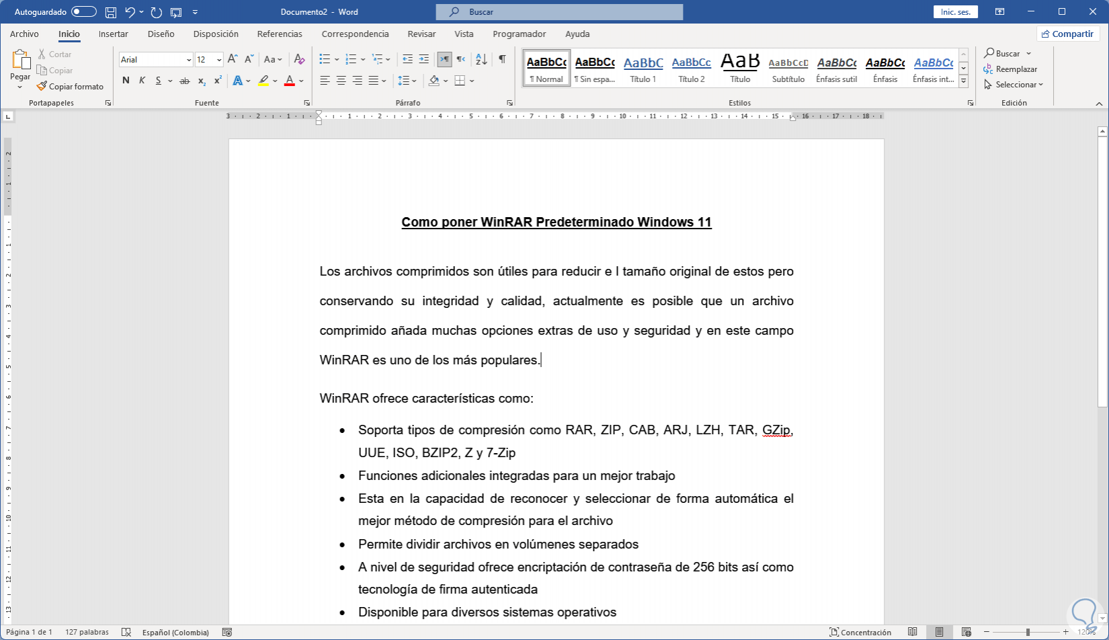Switch to Read Mode view icon
The height and width of the screenshot is (640, 1109).
[x=912, y=632]
